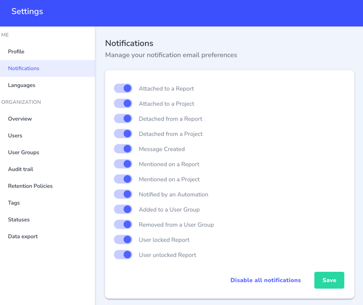Go to Languages settings
Screen dimensions: 363x305
click(x=22, y=85)
